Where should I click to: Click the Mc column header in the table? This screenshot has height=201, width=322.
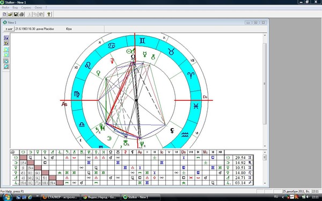(x=206, y=152)
